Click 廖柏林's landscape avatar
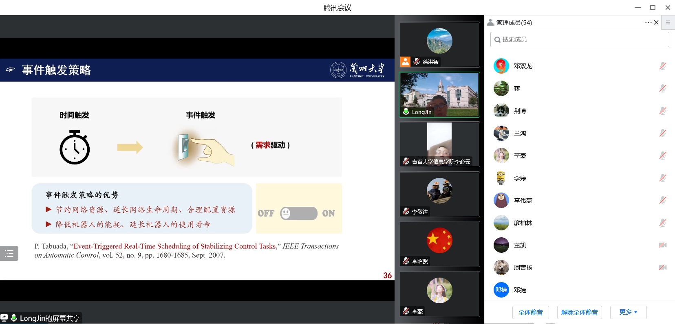Viewport: 675px width, 324px height. pos(501,223)
